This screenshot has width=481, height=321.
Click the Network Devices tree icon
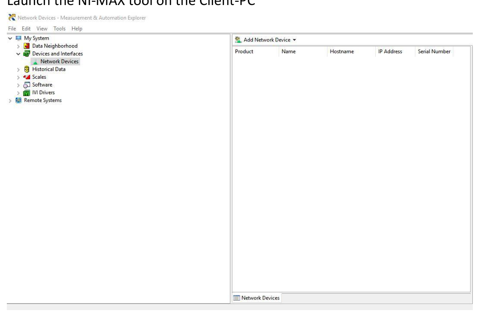(x=35, y=61)
